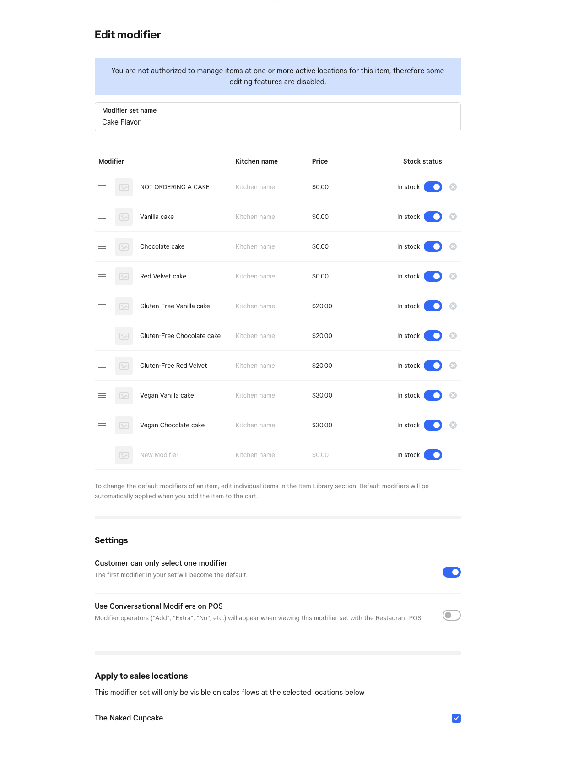The width and height of the screenshot is (584, 775).
Task: Click image placeholder for Vegan Vanilla cake
Action: [x=124, y=395]
